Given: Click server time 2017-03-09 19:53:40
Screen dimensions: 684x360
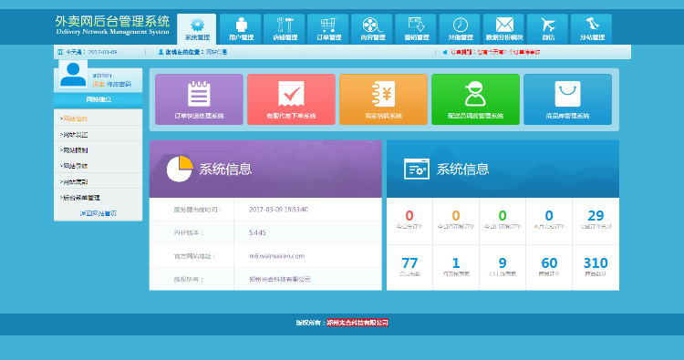Looking at the screenshot, I should coord(278,210).
